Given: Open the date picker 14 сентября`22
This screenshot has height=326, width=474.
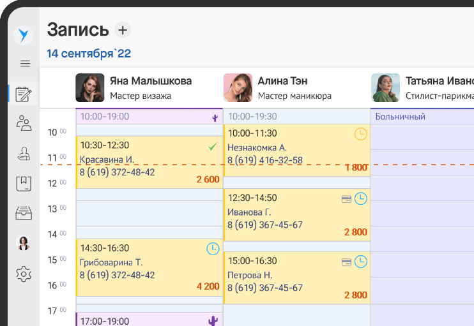Looking at the screenshot, I should point(89,54).
